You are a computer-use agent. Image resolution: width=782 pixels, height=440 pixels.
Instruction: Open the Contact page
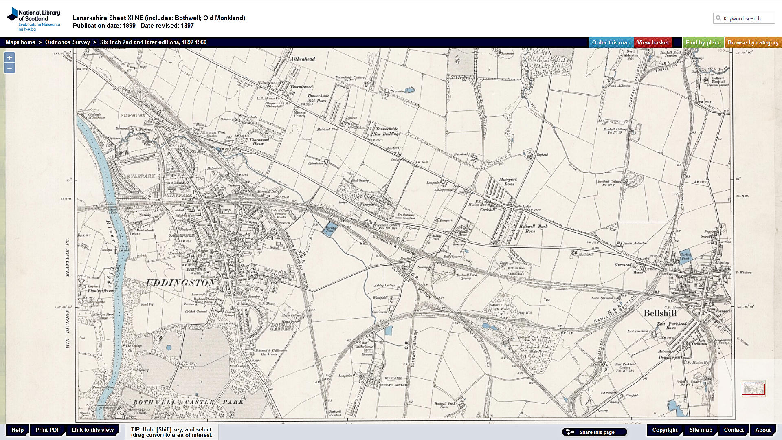[734, 430]
